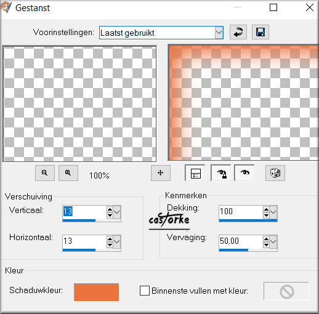Viewport: 319px width, 314px height.
Task: Zoom in the preview with the plus magnifier
Action: tap(68, 173)
